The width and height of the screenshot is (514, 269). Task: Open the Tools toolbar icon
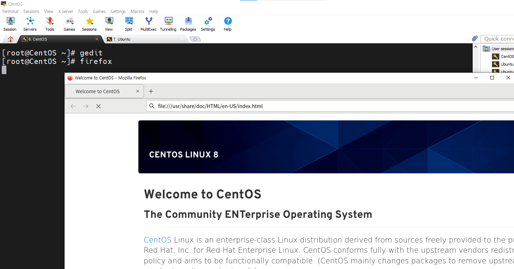pyautogui.click(x=50, y=24)
